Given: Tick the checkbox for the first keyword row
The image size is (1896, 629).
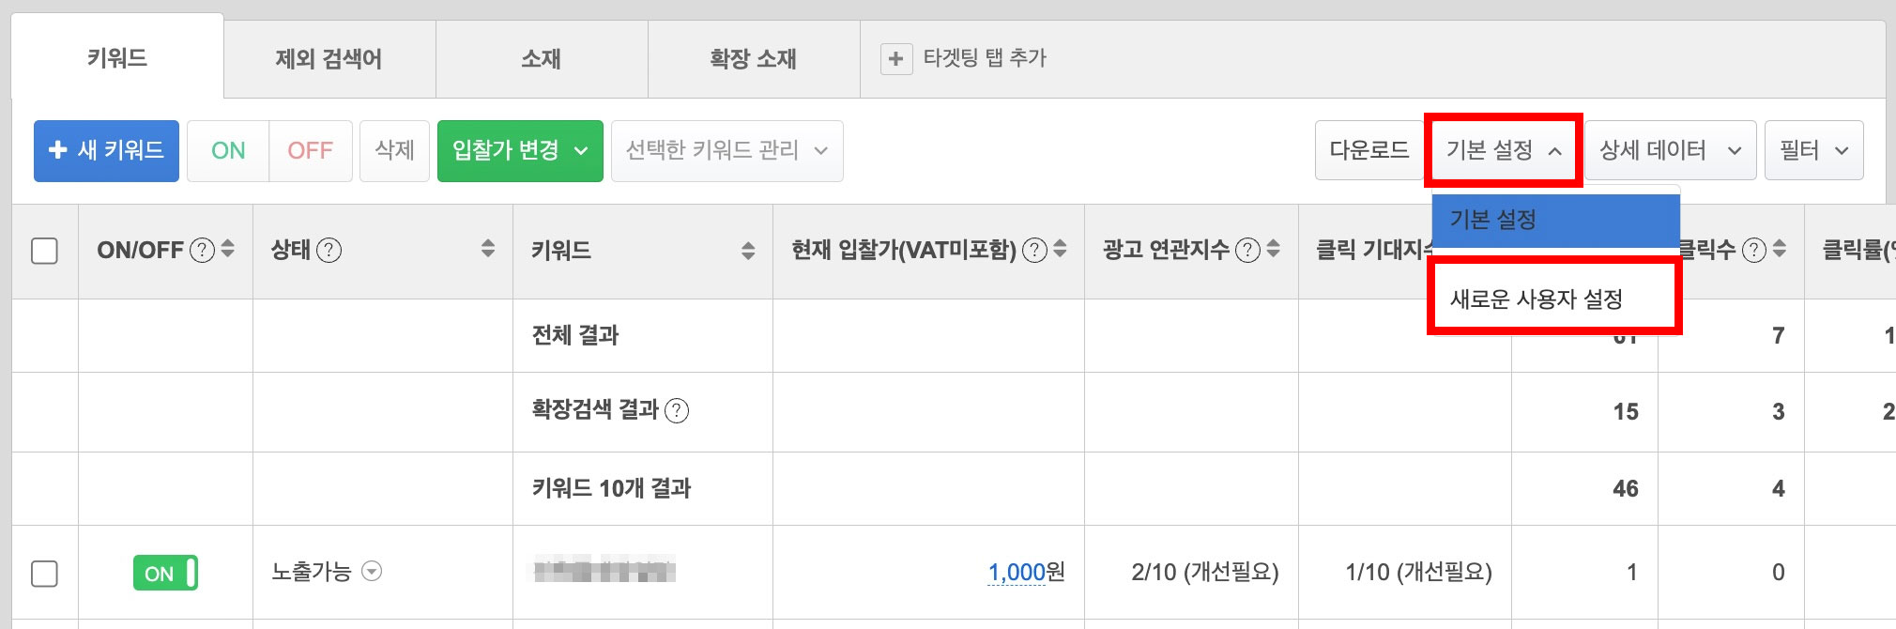Looking at the screenshot, I should 45,573.
